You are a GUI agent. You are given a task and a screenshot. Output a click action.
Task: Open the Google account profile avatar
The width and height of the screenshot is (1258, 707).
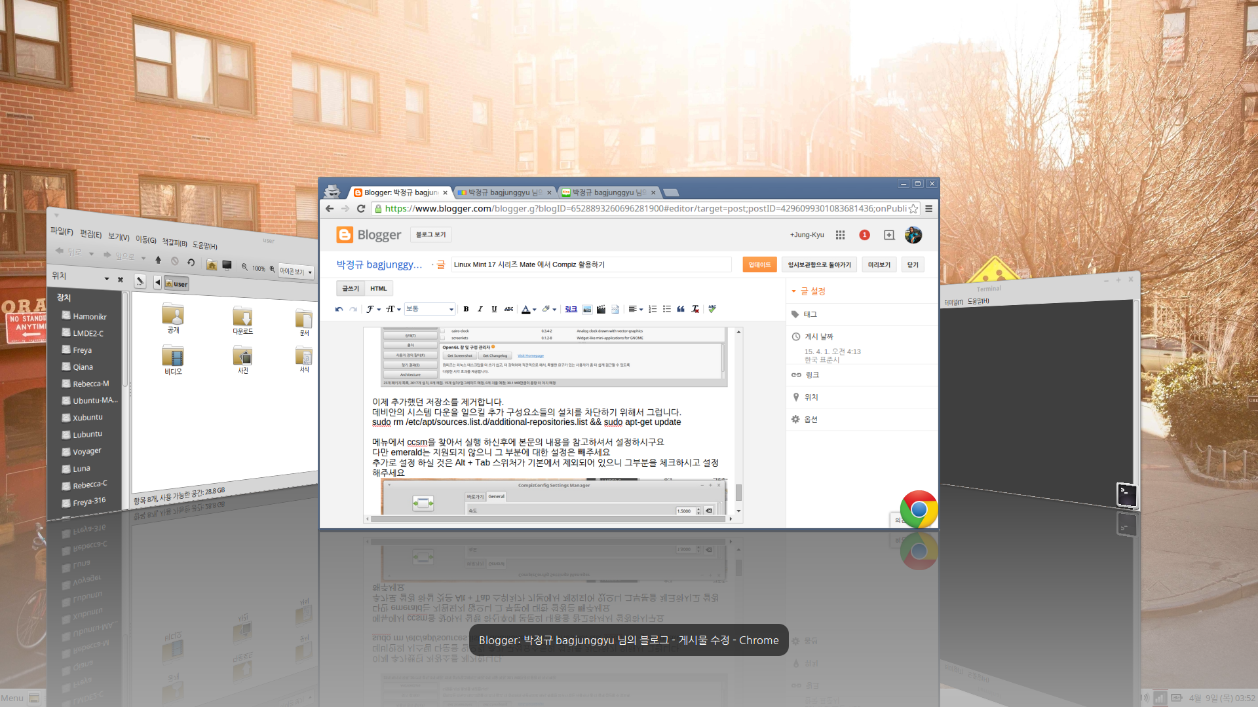pyautogui.click(x=913, y=235)
